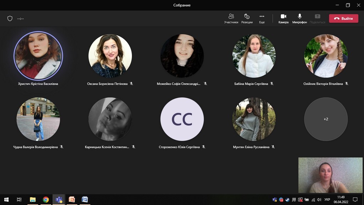
Task: Click the Microsoft Teams taskbar icon
Action: (x=59, y=200)
